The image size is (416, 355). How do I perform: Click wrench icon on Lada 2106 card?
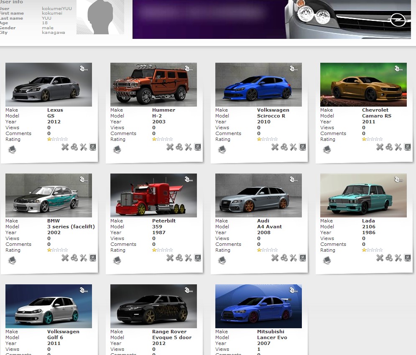pyautogui.click(x=398, y=258)
